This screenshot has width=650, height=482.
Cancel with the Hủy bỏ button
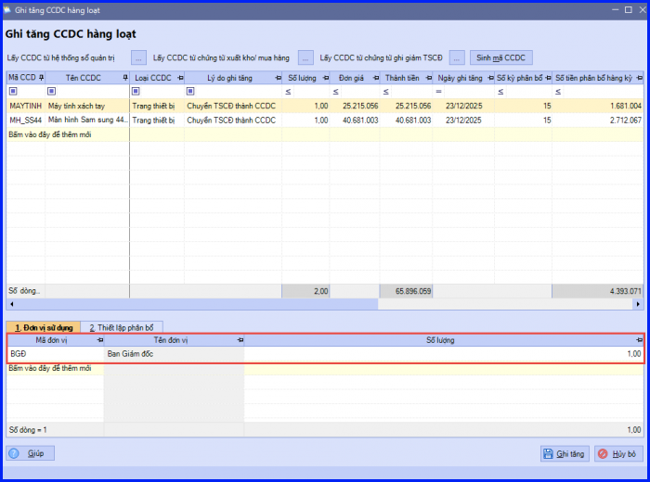click(x=617, y=454)
